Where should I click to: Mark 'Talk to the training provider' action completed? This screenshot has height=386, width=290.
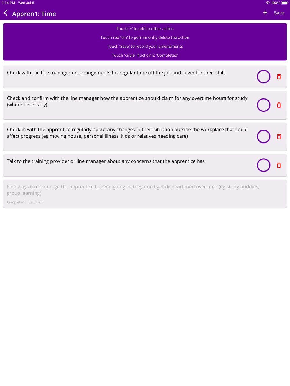coord(263,165)
